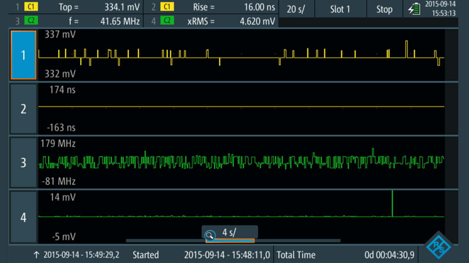Click the yellow C1 badge beside Rise measurement
This screenshot has height=263, width=469.
pos(167,7)
